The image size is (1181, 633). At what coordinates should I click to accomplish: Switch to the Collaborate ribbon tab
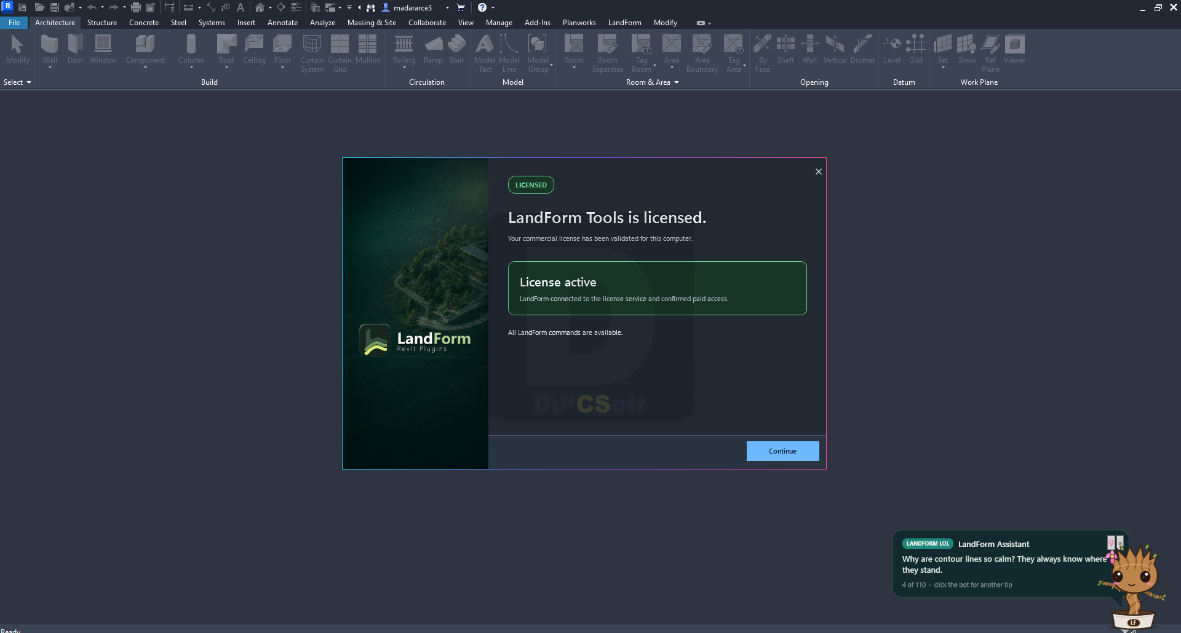click(x=427, y=23)
